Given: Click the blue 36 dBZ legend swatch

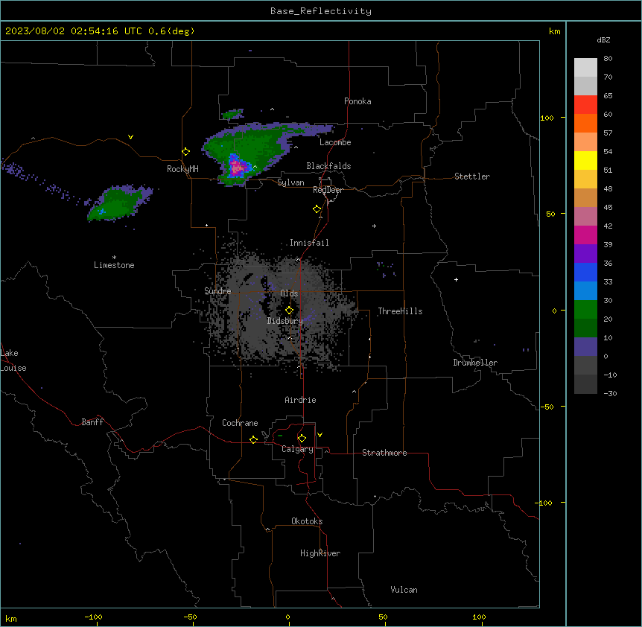Looking at the screenshot, I should pyautogui.click(x=585, y=272).
